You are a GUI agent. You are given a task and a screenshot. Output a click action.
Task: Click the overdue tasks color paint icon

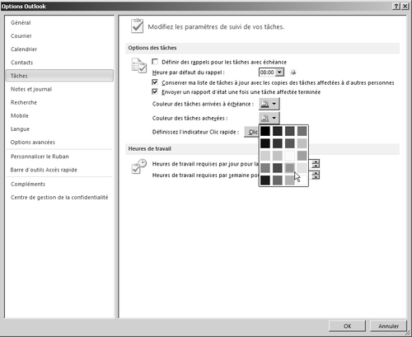265,104
